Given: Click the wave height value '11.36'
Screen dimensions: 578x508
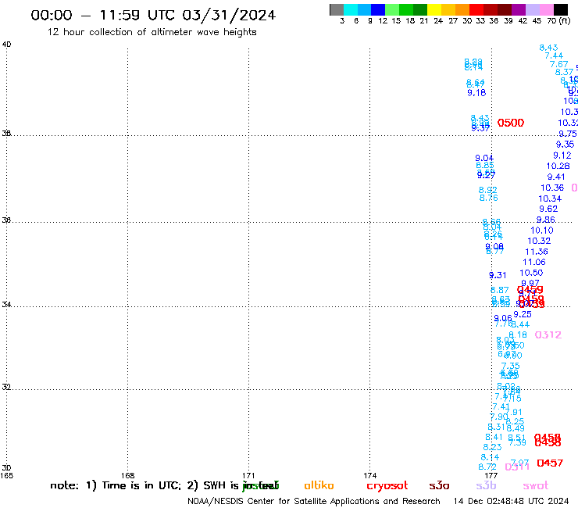Looking at the screenshot, I should point(537,252).
